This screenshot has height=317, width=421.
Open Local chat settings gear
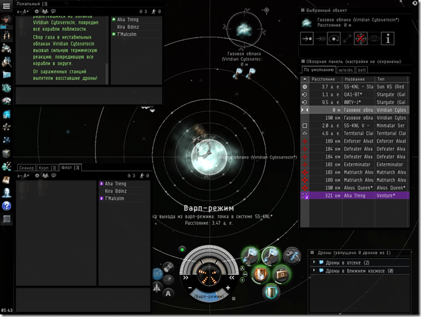point(37,11)
